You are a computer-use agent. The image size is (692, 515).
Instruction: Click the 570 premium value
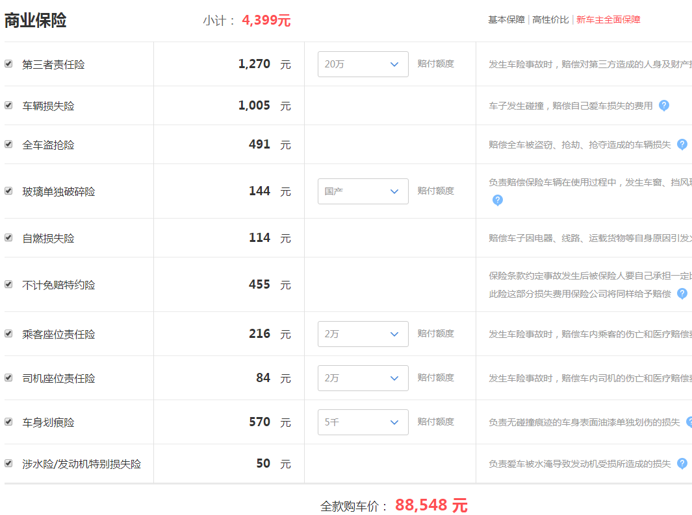pos(259,422)
